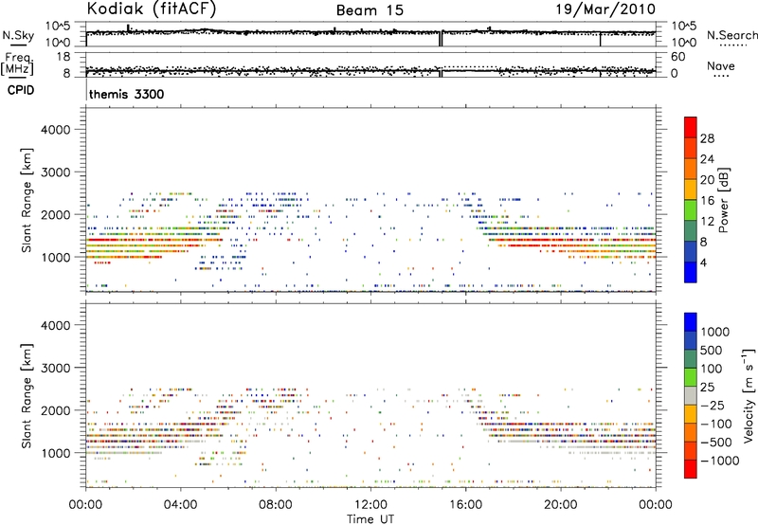Click the '10^5' label right of noise panel
This screenshot has width=758, height=525.
click(x=683, y=27)
